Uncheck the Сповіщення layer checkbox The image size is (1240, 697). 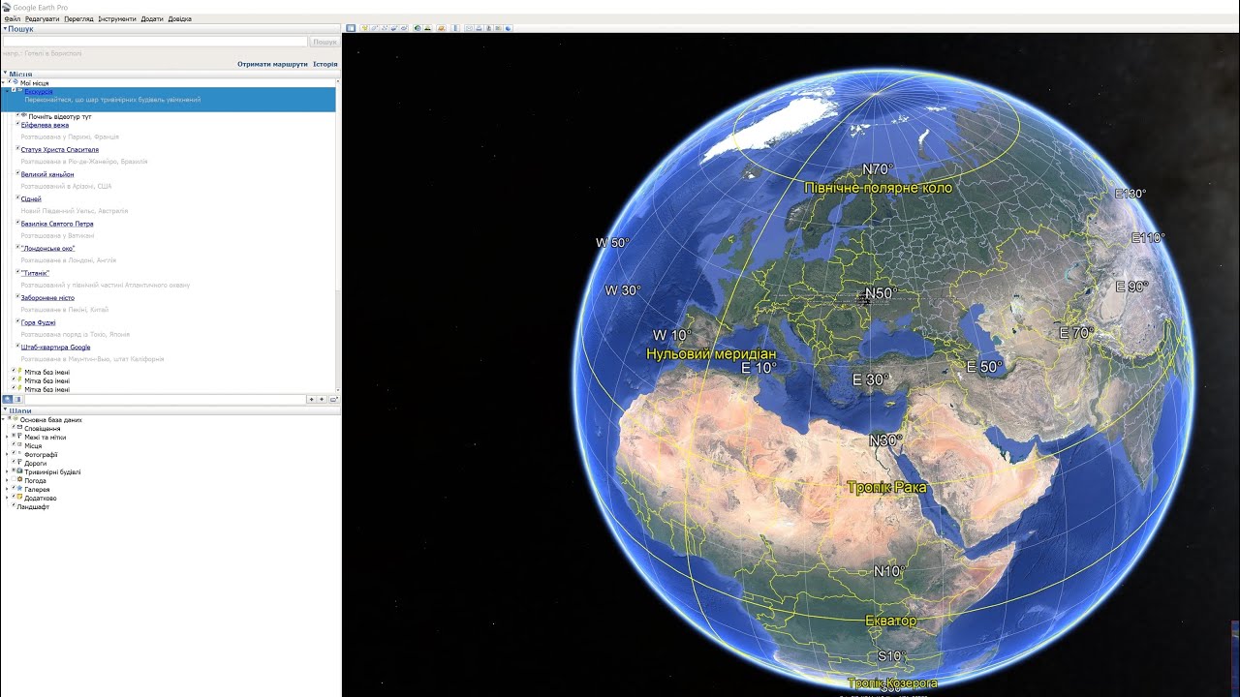coord(14,427)
